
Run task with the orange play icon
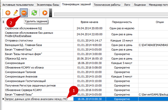pyautogui.click(x=45, y=12)
